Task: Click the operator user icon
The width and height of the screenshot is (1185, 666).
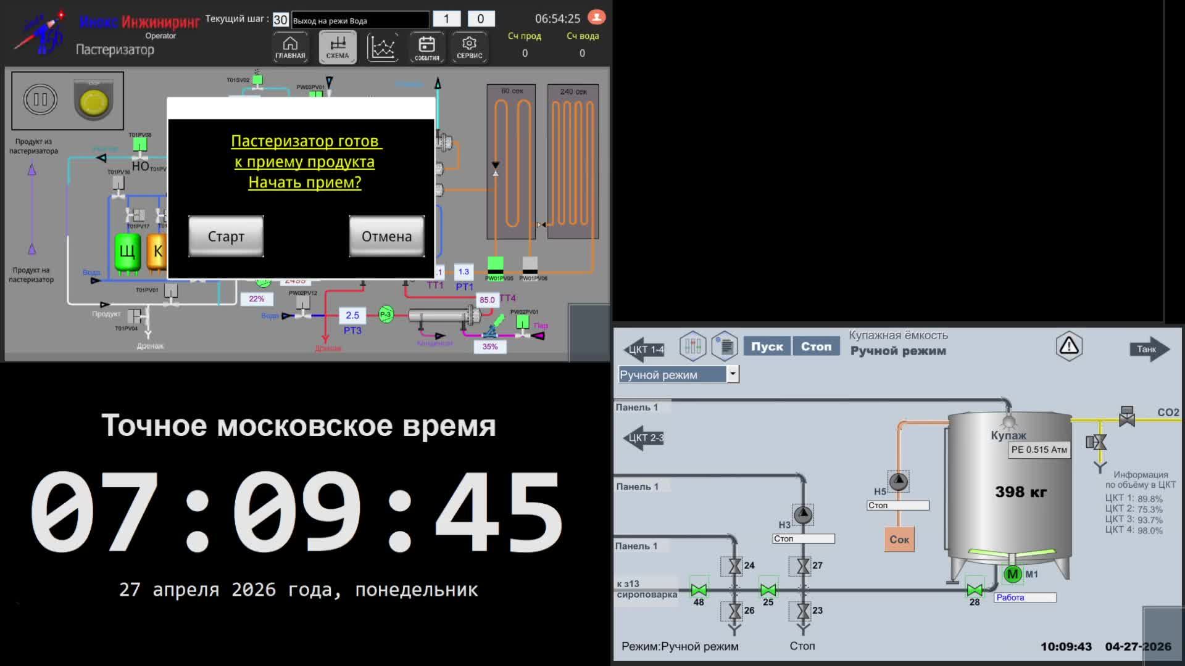Action: [x=596, y=17]
